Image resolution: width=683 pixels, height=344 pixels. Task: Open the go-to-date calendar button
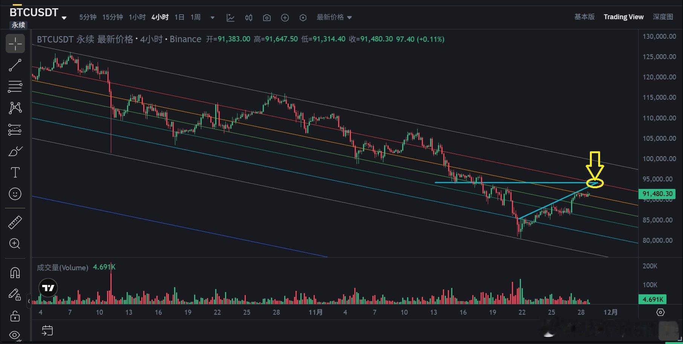tap(47, 330)
